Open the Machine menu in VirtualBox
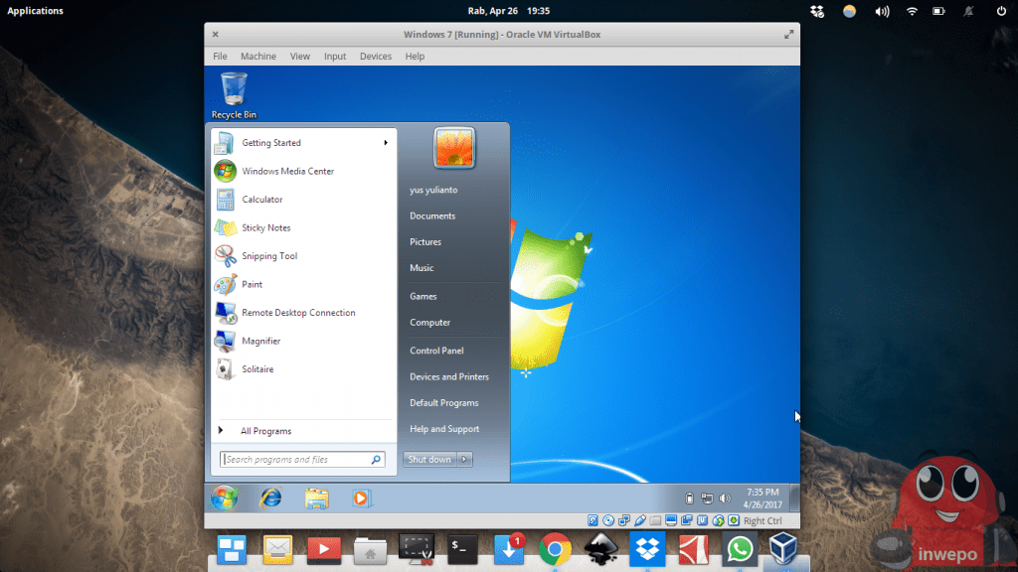This screenshot has width=1018, height=572. [x=258, y=57]
